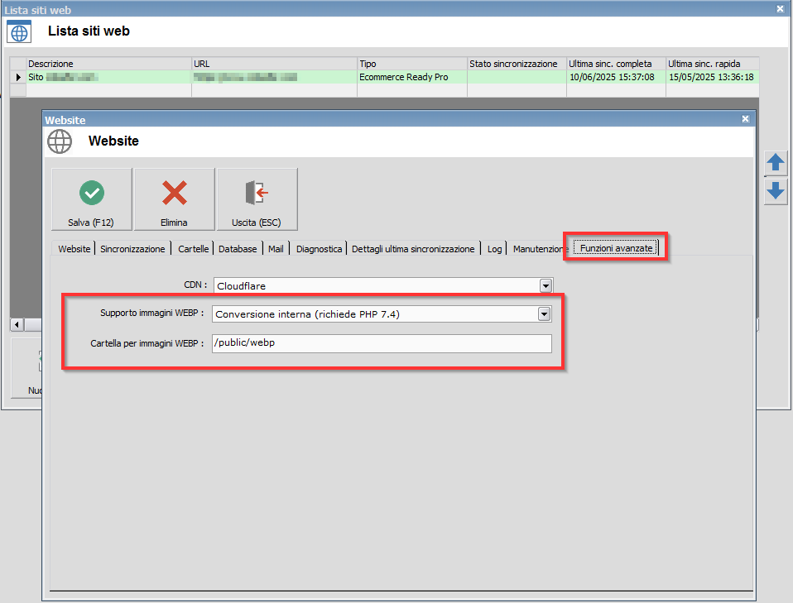Screen dimensions: 793x603
Task: Select the Database tab
Action: [x=238, y=249]
